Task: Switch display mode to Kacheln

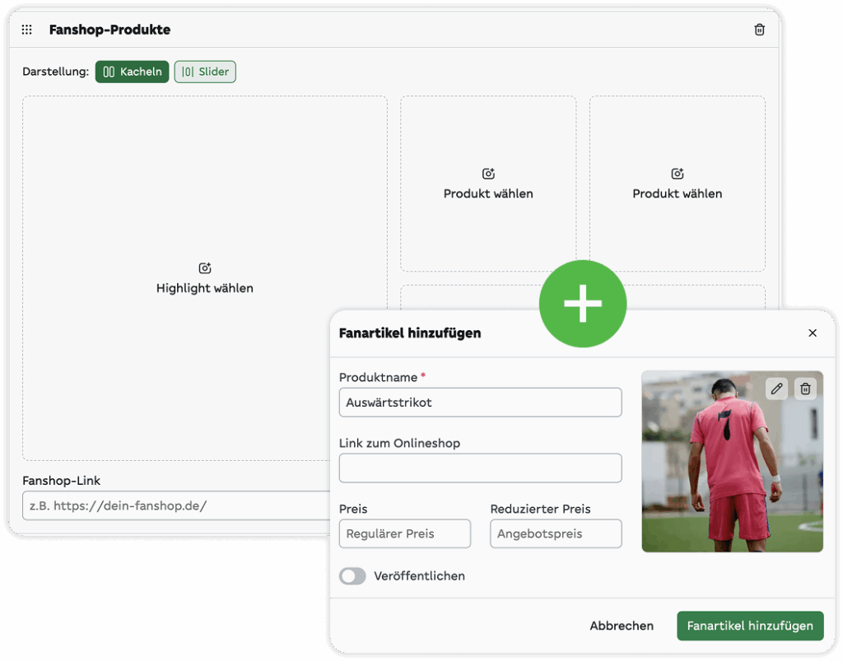Action: [133, 72]
